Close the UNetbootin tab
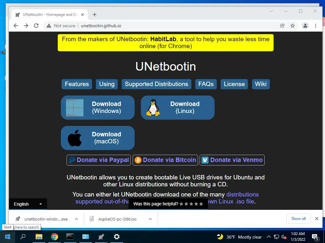 (83, 15)
